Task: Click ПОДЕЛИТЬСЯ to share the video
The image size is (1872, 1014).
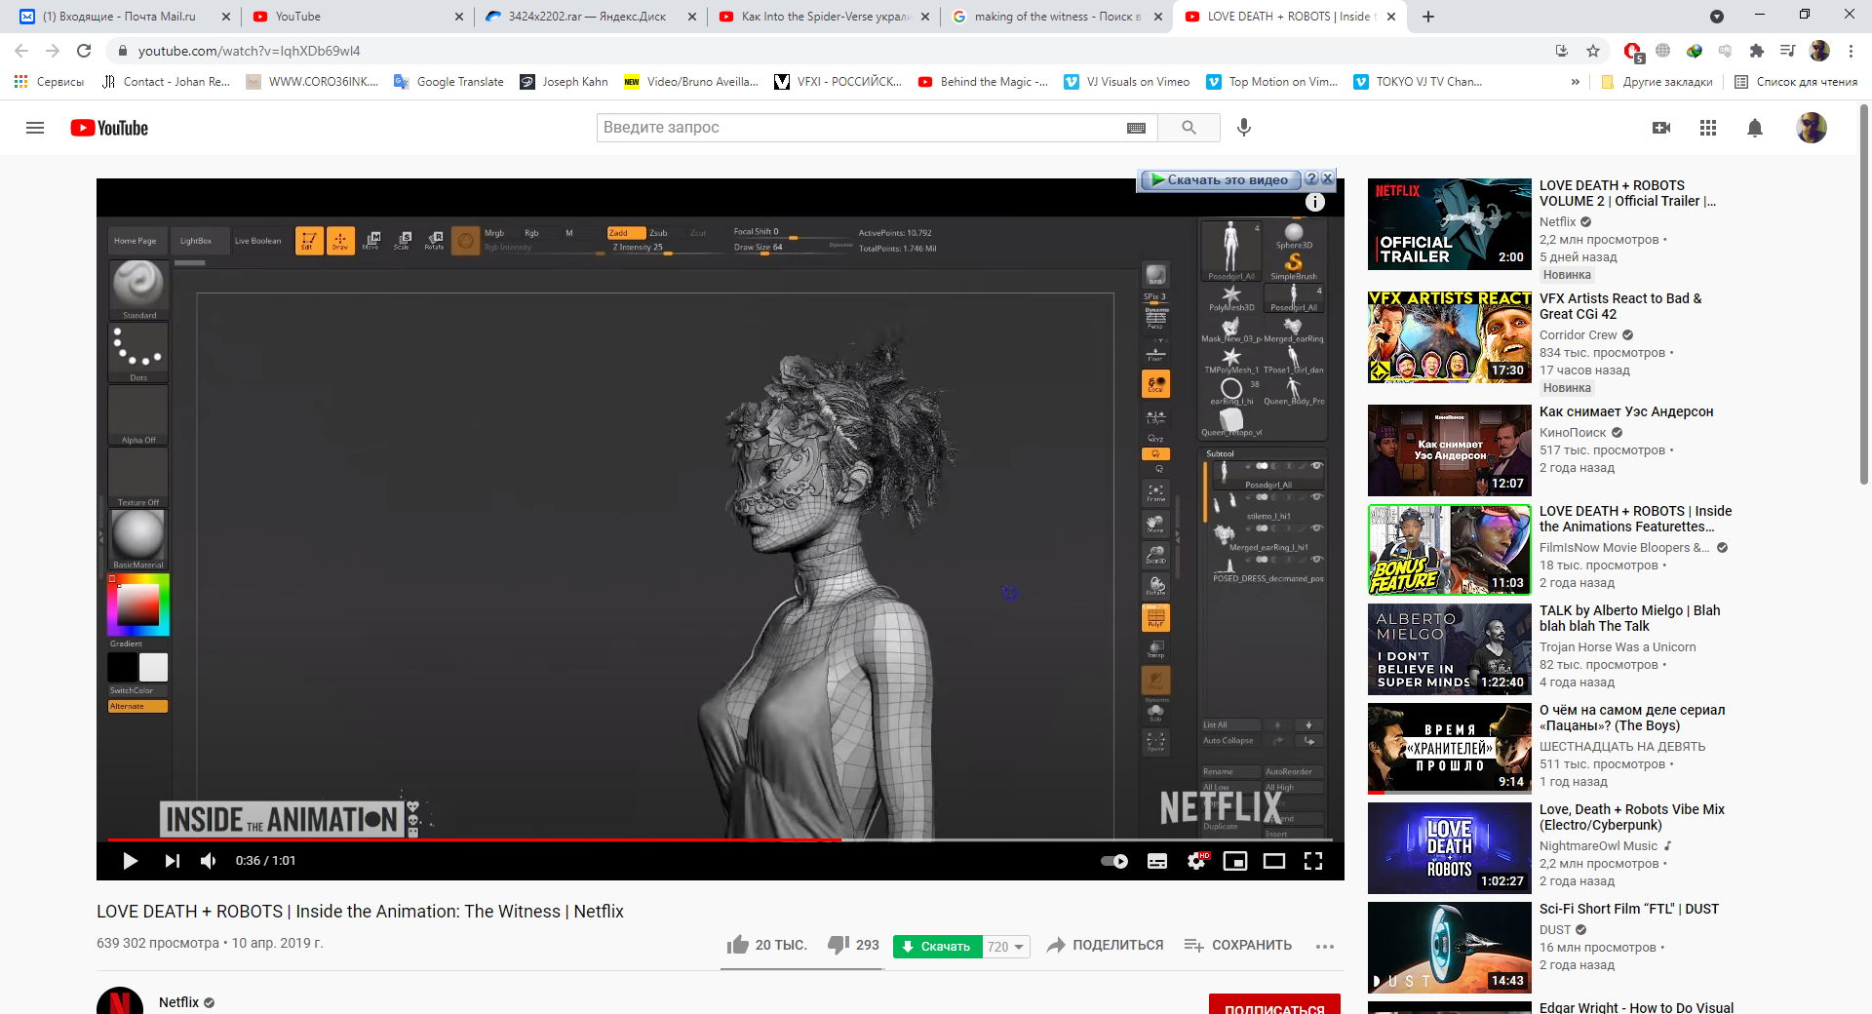Action: click(1105, 945)
